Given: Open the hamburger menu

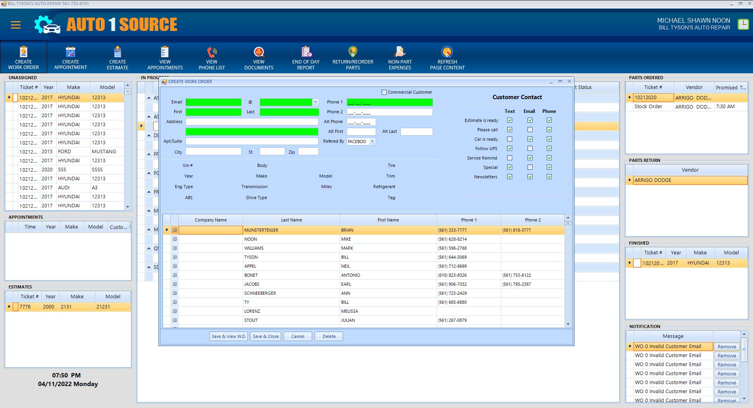Looking at the screenshot, I should click(16, 25).
